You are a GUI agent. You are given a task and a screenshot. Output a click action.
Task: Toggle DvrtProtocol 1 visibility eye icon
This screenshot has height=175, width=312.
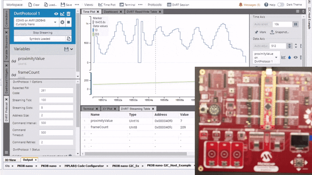(x=56, y=14)
